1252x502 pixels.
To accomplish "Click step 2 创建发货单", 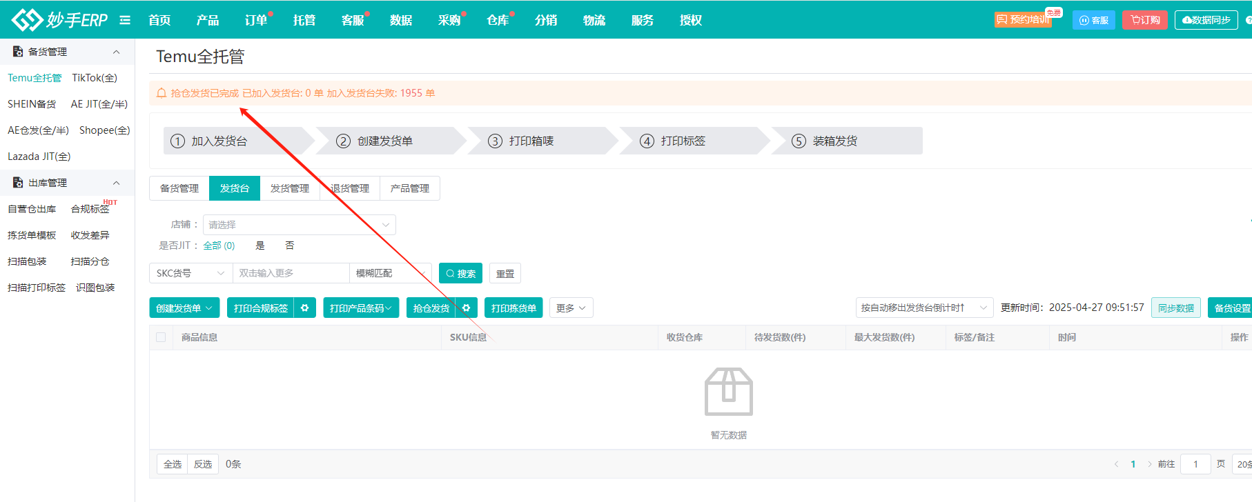I will tap(390, 141).
